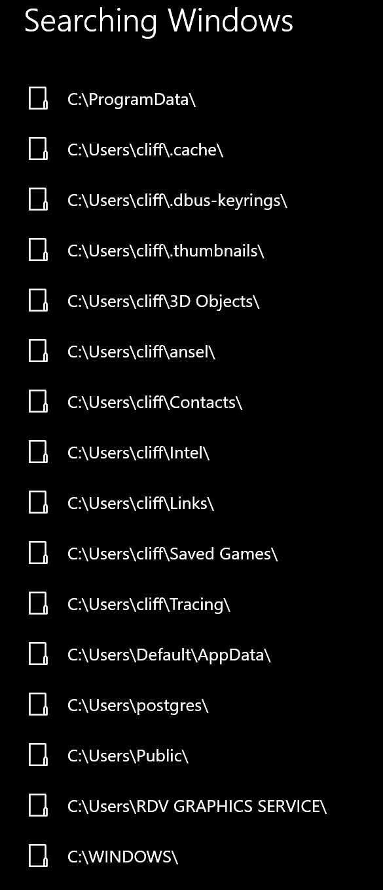Click the C:\Users\cliff\Contacts\ path text
The width and height of the screenshot is (383, 890).
pyautogui.click(x=155, y=402)
